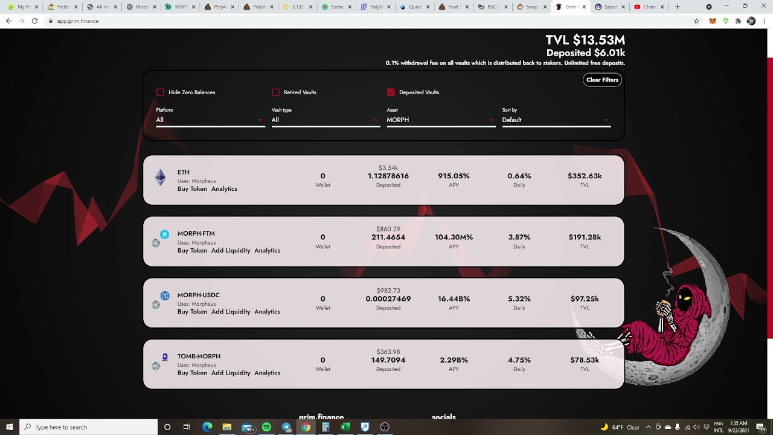Click the Chrome profile avatar
The height and width of the screenshot is (435, 773).
(751, 21)
